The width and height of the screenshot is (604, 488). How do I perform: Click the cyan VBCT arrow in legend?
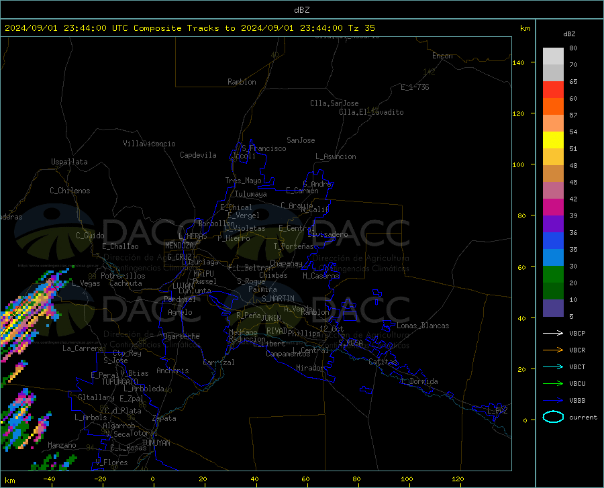point(553,367)
